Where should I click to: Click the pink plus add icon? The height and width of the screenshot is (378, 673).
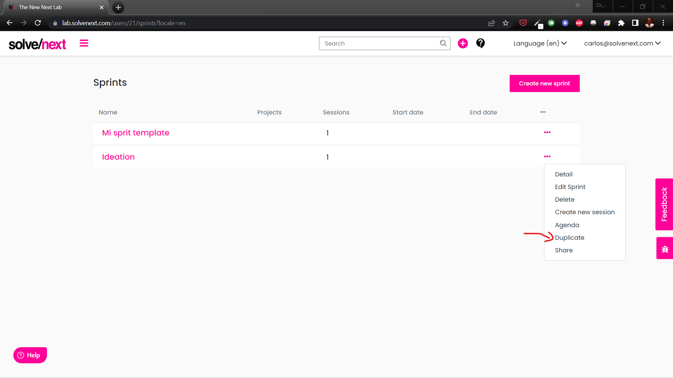click(463, 43)
